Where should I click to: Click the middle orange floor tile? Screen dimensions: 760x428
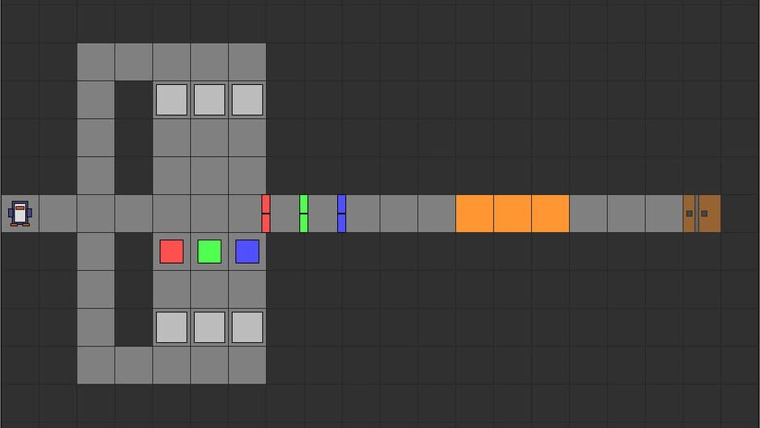point(513,214)
